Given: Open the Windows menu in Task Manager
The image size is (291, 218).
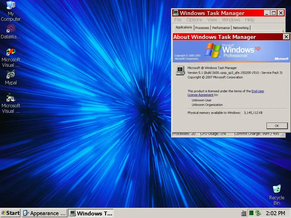Looking at the screenshot, I should click(x=231, y=20).
